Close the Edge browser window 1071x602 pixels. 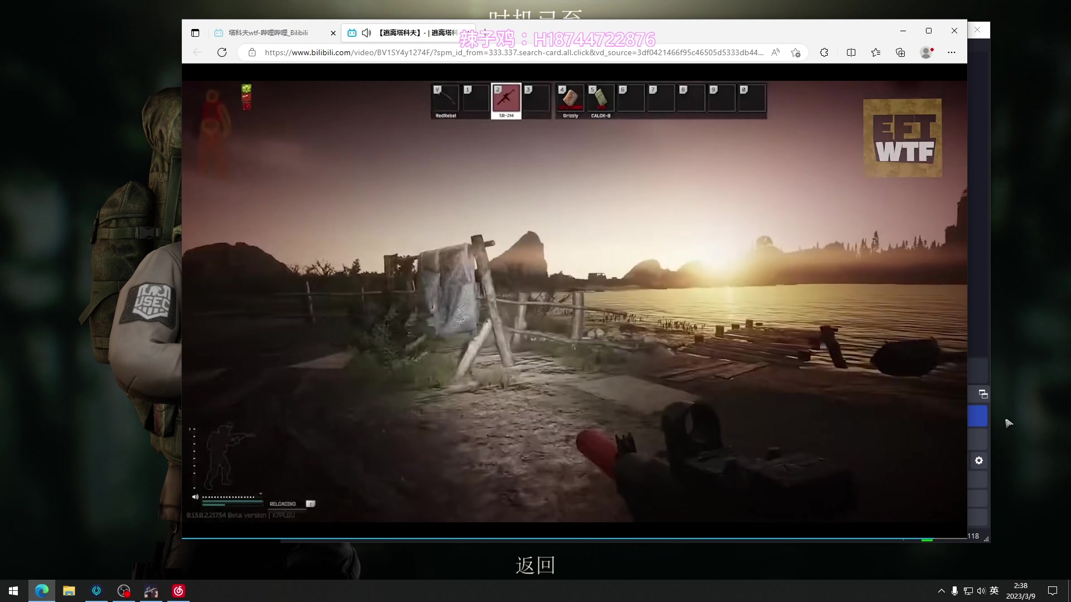954,31
